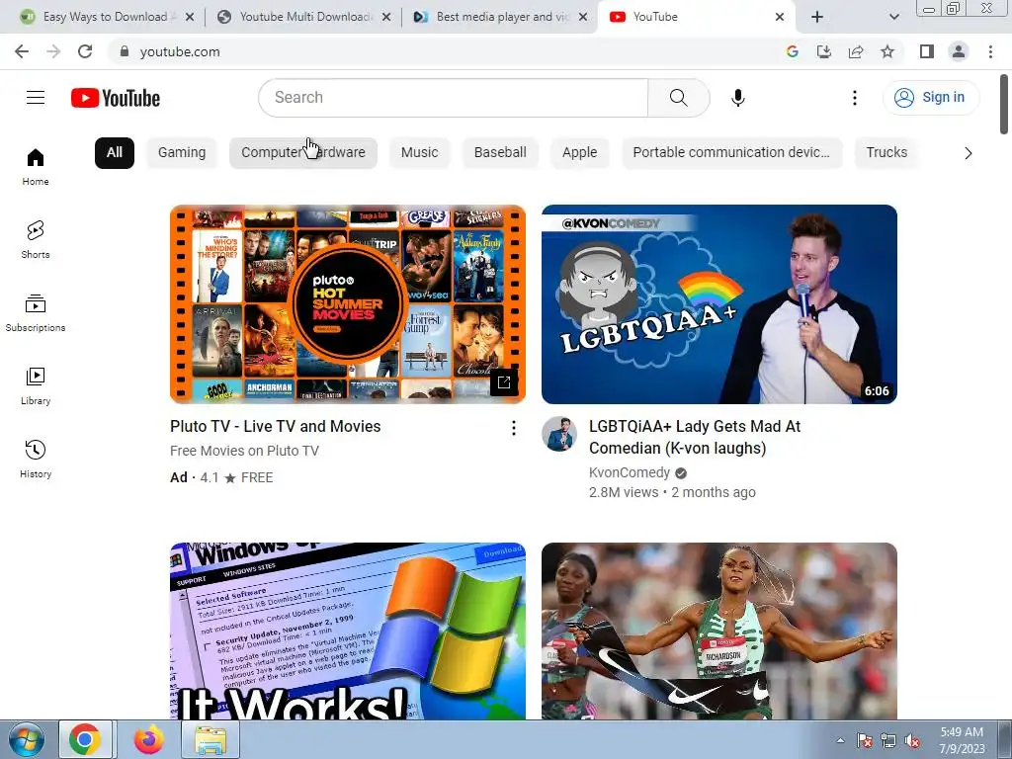Open Pluto TV ad options menu
The image size is (1012, 759).
(x=514, y=428)
